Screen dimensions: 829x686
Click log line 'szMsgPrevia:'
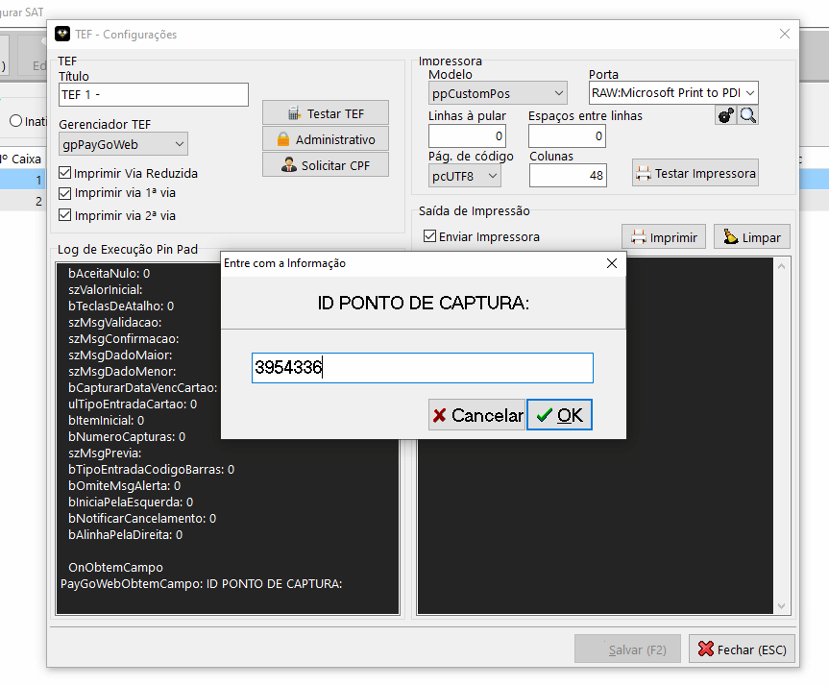105,453
